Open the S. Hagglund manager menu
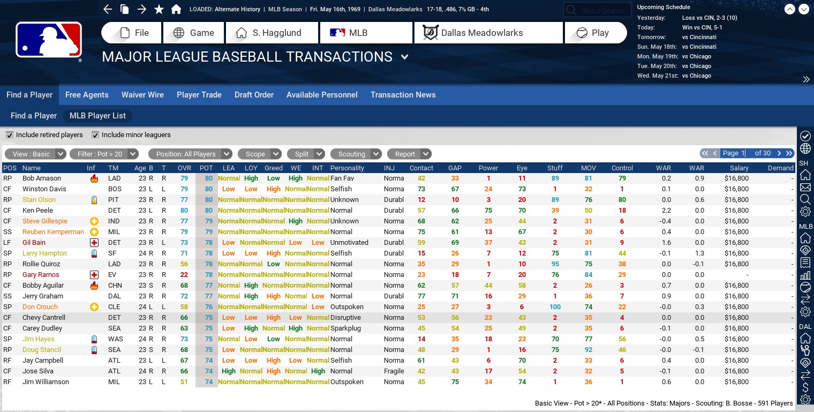 (272, 33)
